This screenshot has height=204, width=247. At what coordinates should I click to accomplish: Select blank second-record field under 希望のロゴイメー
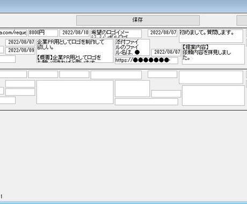[116, 75]
